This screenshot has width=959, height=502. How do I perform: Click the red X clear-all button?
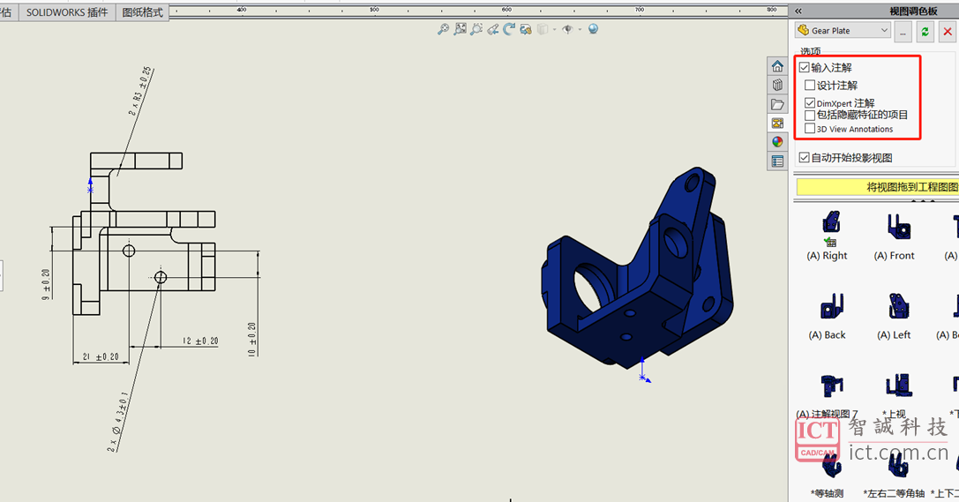pos(948,31)
